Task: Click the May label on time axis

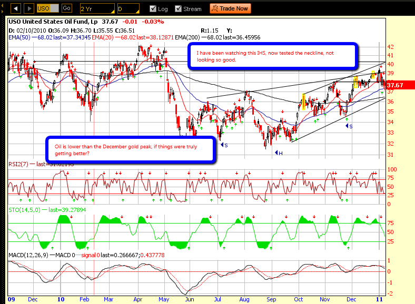Action: pyautogui.click(x=164, y=299)
